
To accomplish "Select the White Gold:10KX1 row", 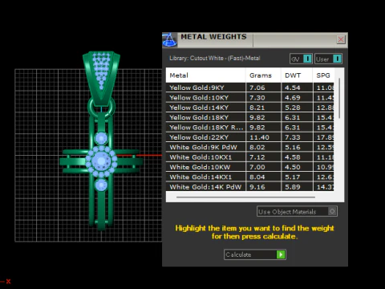I will [250, 157].
